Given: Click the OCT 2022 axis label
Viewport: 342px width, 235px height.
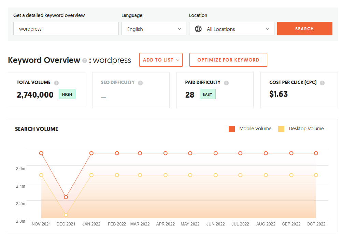Looking at the screenshot, I should point(316,224).
